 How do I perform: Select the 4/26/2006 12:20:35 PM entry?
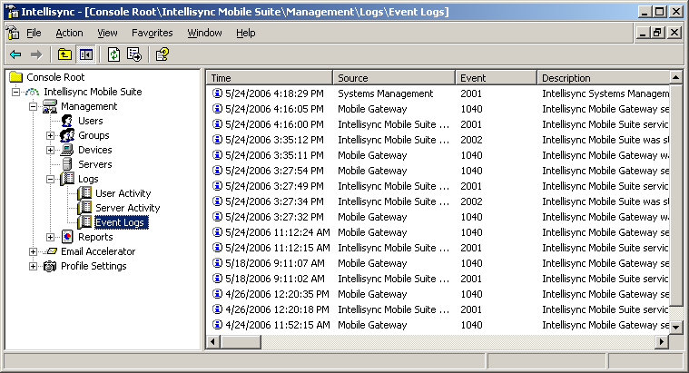tap(277, 294)
